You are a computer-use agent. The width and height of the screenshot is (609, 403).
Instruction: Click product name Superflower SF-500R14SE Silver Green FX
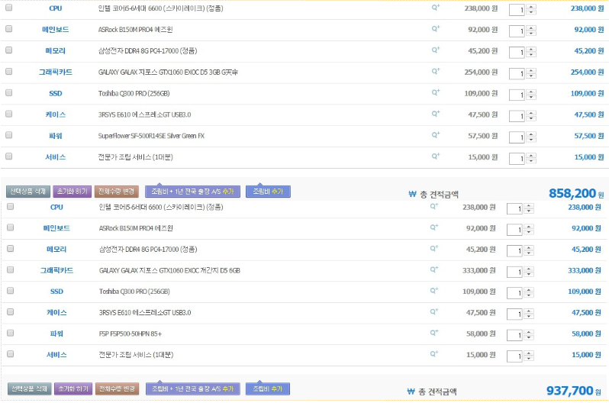click(x=151, y=136)
